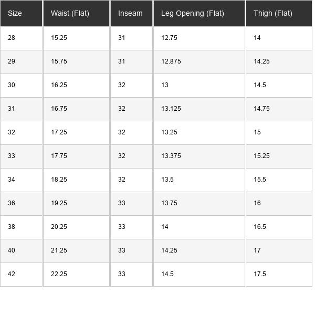Click the size 33 cell
The width and height of the screenshot is (315, 315).
(x=12, y=156)
